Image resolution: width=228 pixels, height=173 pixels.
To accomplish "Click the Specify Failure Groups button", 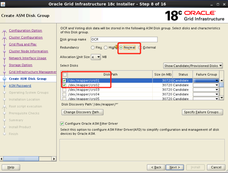I will pyautogui.click(x=202, y=112).
